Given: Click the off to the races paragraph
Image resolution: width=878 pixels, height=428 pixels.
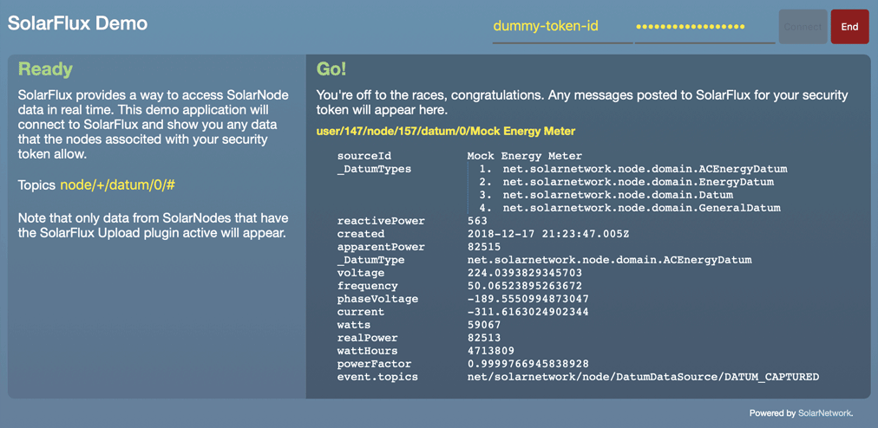Looking at the screenshot, I should pos(582,102).
